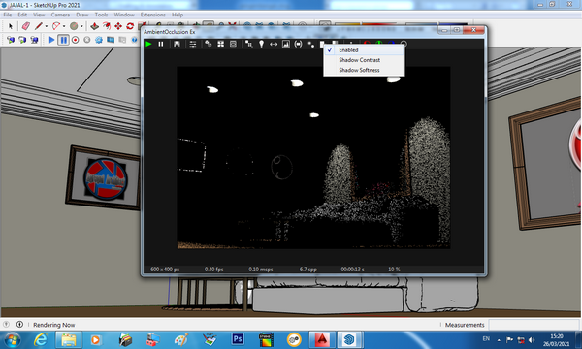Select the pink Eraser tool
582x349 pixels.
[x=25, y=26]
